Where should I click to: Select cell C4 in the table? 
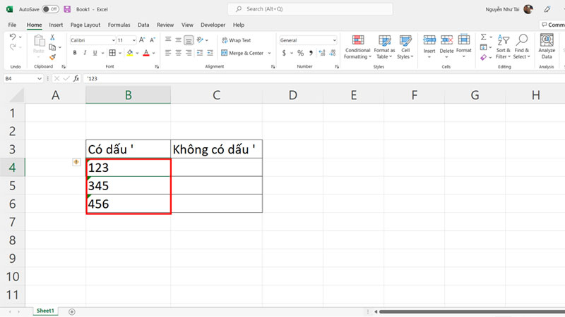[216, 168]
